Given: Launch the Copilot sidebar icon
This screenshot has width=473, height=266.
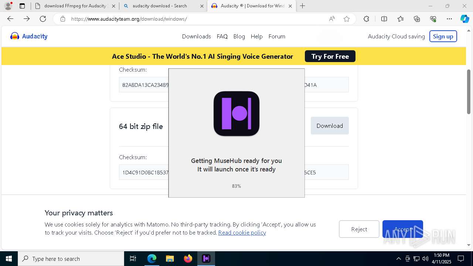Looking at the screenshot, I should coord(465,19).
